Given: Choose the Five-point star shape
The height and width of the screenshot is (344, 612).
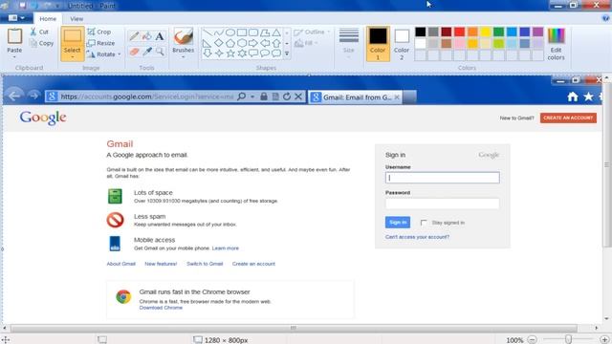Looking at the screenshot, I should (x=230, y=54).
